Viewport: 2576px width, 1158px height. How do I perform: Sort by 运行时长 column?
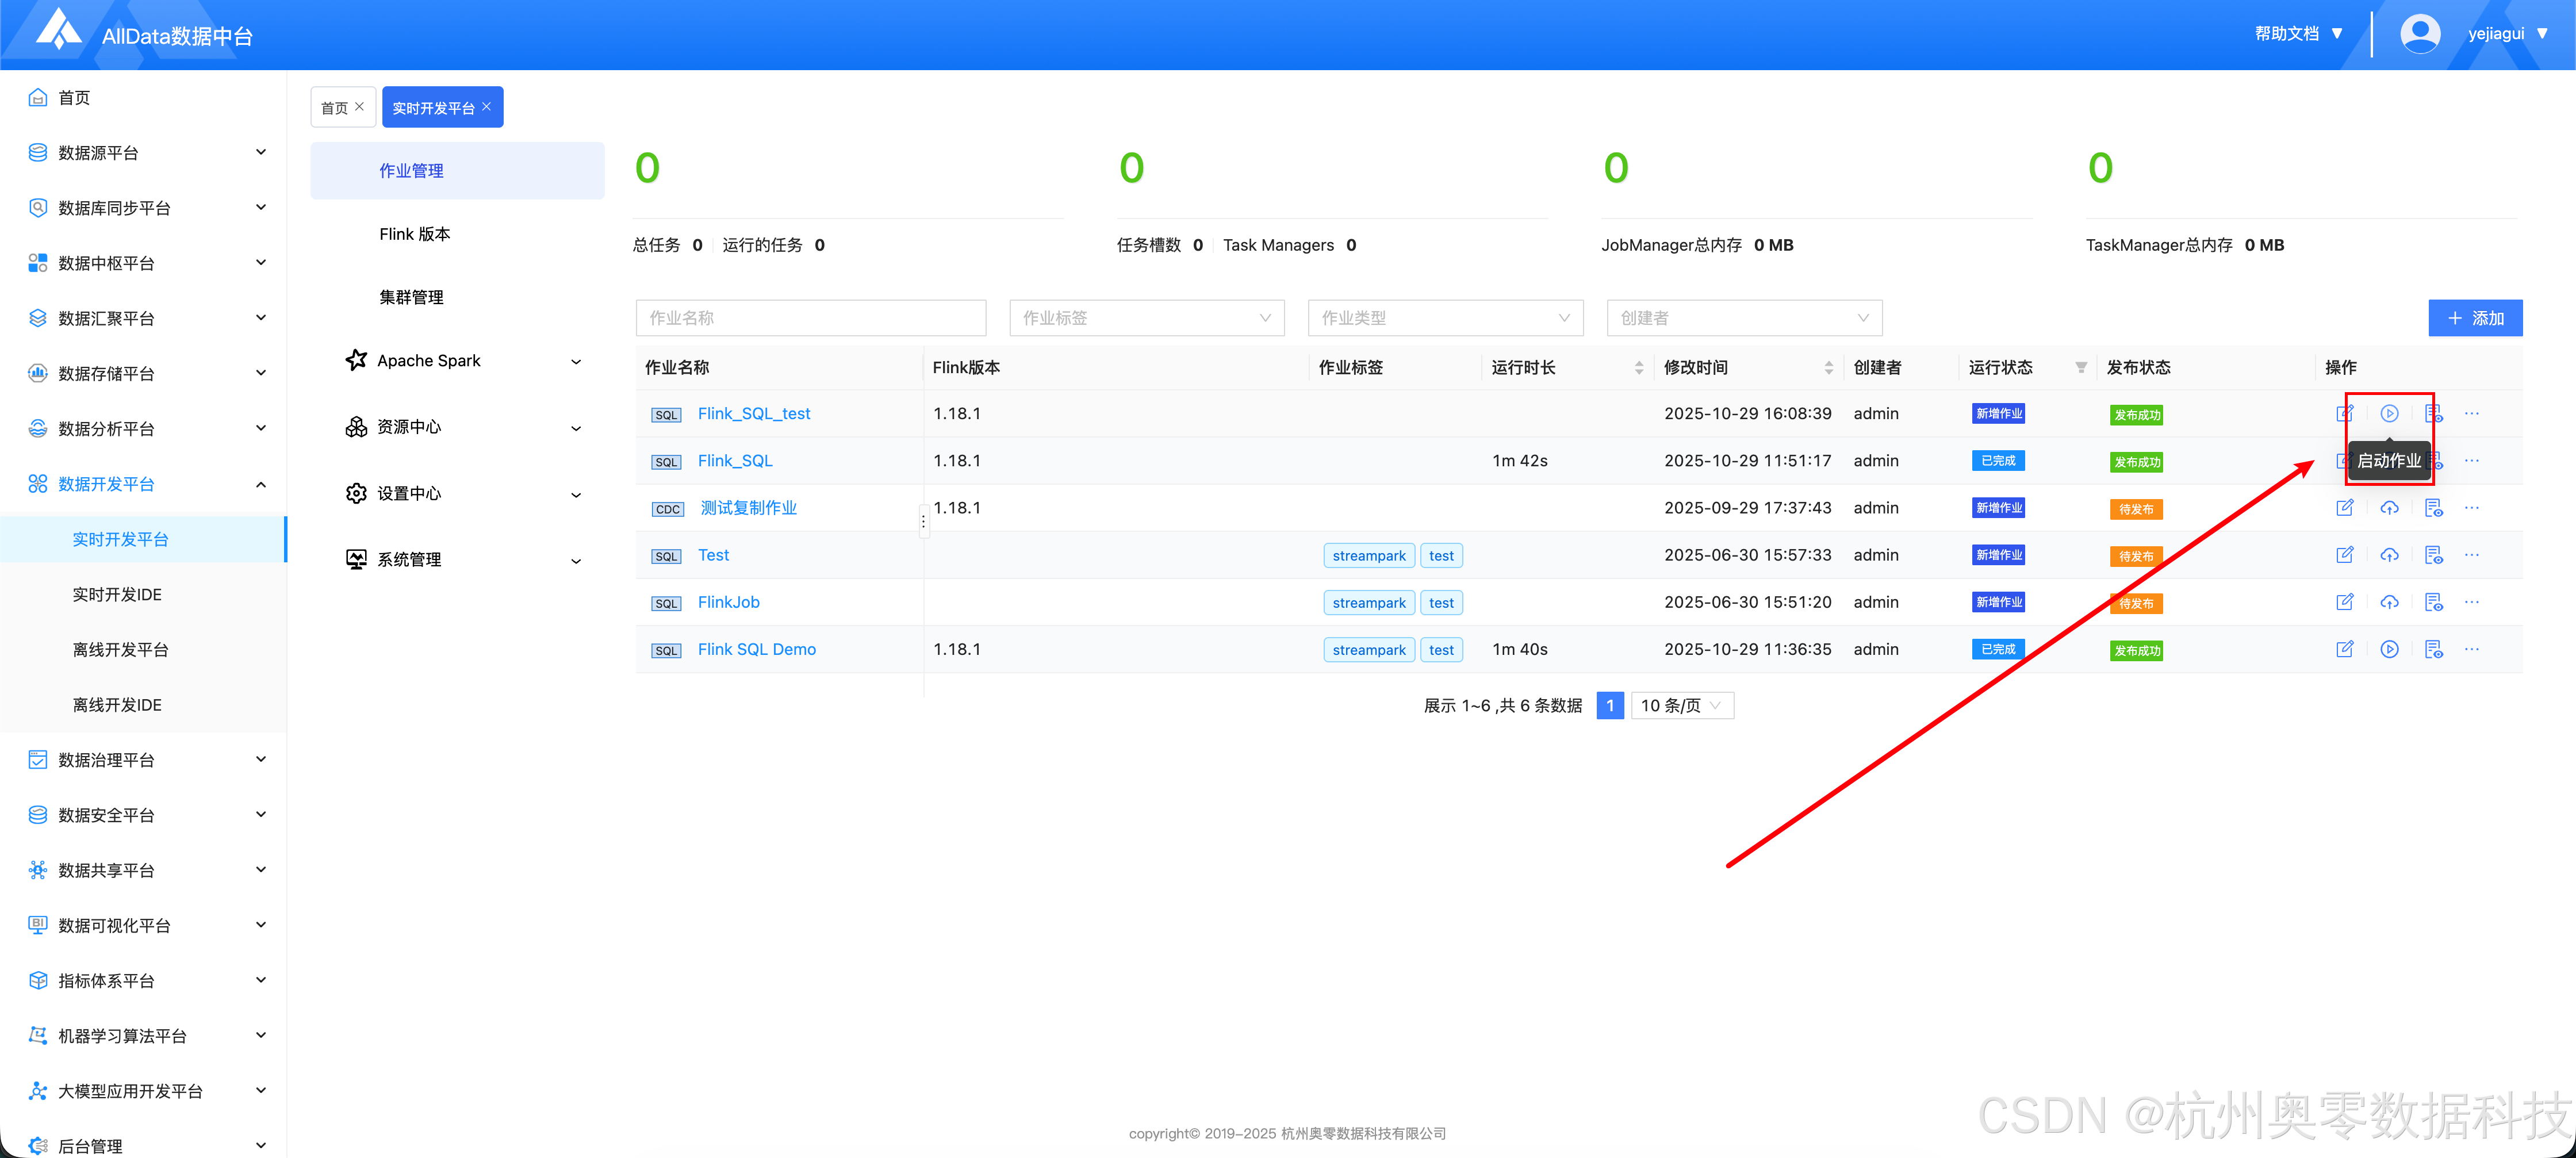tap(1638, 367)
